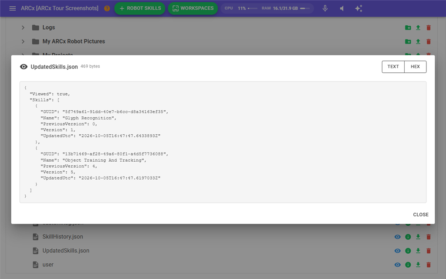Close the UpdatedSkills.json viewer dialog
This screenshot has height=279, width=446.
tap(421, 214)
